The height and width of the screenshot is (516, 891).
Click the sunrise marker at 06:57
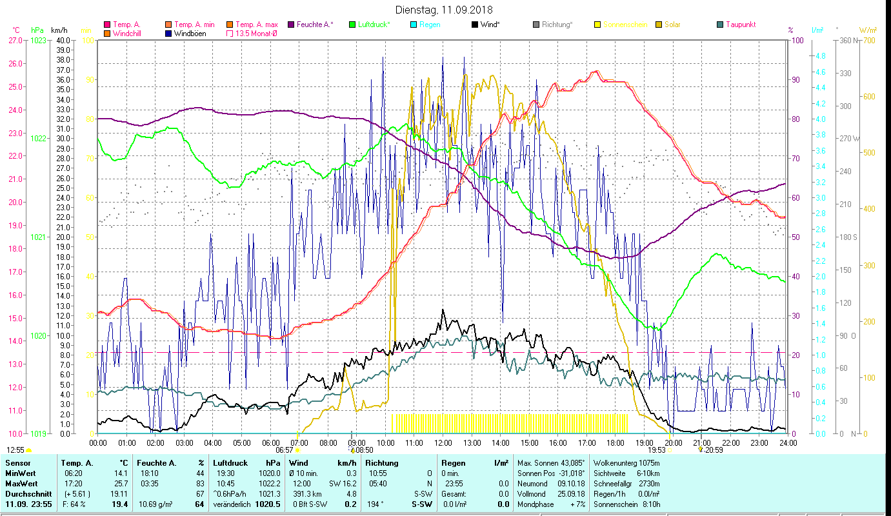(298, 450)
